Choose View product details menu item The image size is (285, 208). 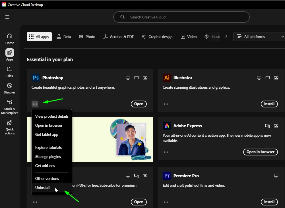52,116
